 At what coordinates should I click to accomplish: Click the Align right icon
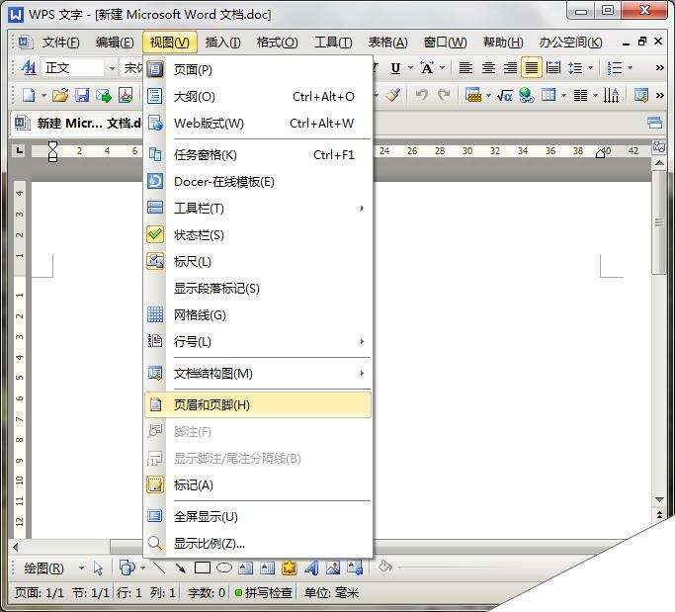[x=510, y=68]
